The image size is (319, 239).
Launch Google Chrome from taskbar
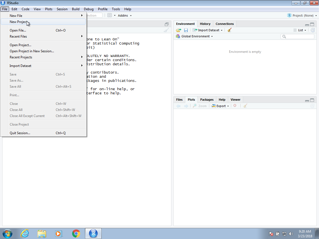click(76, 233)
